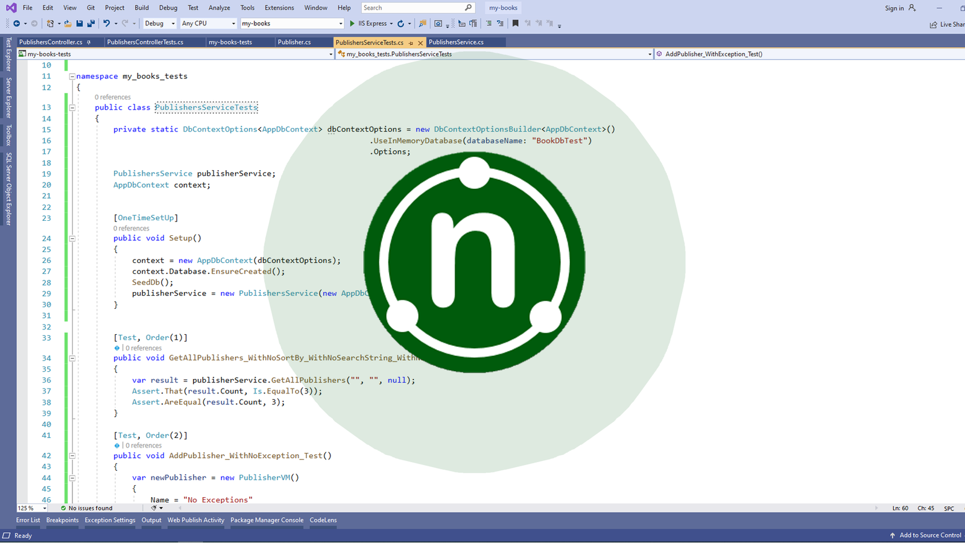This screenshot has width=965, height=543.
Task: Open the Test menu
Action: [193, 8]
